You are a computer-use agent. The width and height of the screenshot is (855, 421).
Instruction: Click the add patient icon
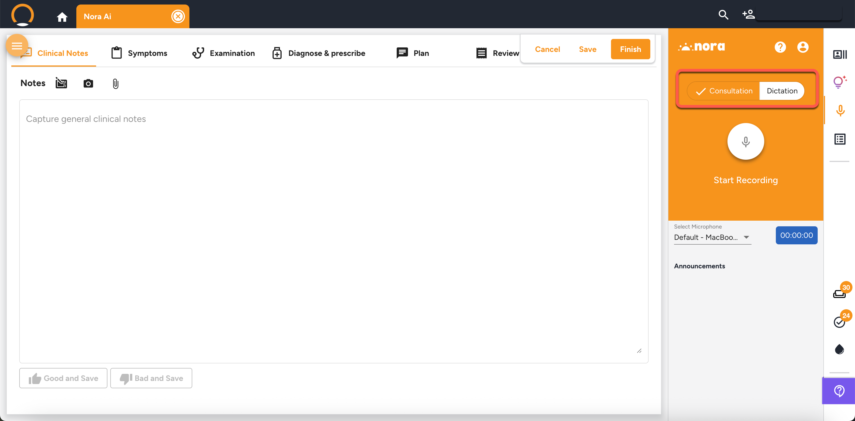[748, 15]
